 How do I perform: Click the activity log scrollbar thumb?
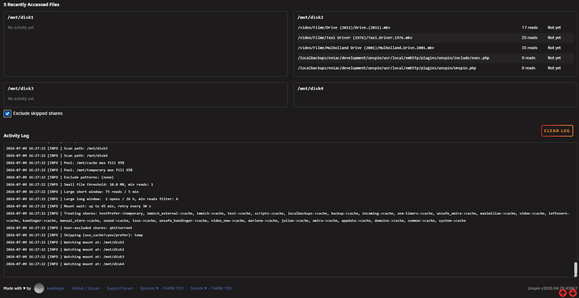(x=575, y=269)
